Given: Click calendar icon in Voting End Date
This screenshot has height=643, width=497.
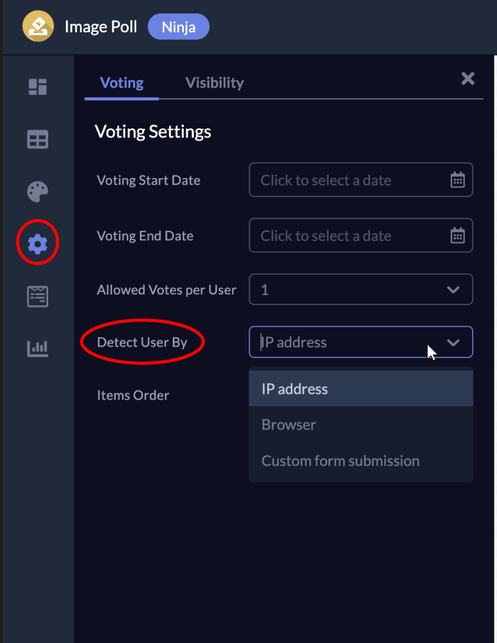Looking at the screenshot, I should tap(457, 236).
